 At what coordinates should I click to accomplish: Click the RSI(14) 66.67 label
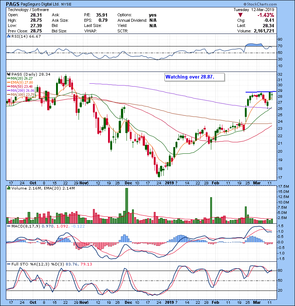point(26,36)
